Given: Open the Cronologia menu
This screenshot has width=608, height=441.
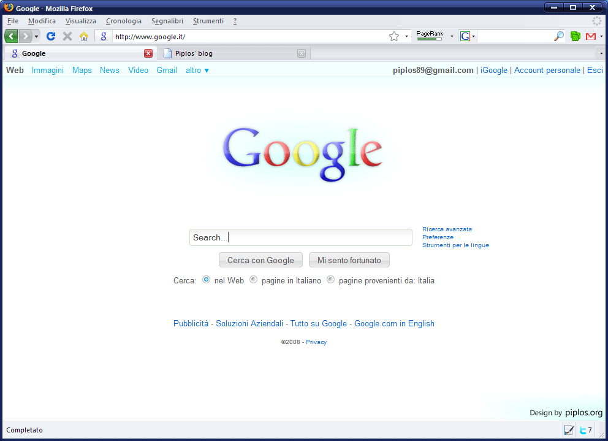Looking at the screenshot, I should click(x=124, y=21).
